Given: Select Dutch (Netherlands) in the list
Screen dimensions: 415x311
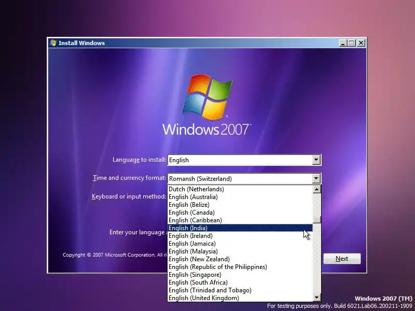Looking at the screenshot, I should click(x=240, y=189).
